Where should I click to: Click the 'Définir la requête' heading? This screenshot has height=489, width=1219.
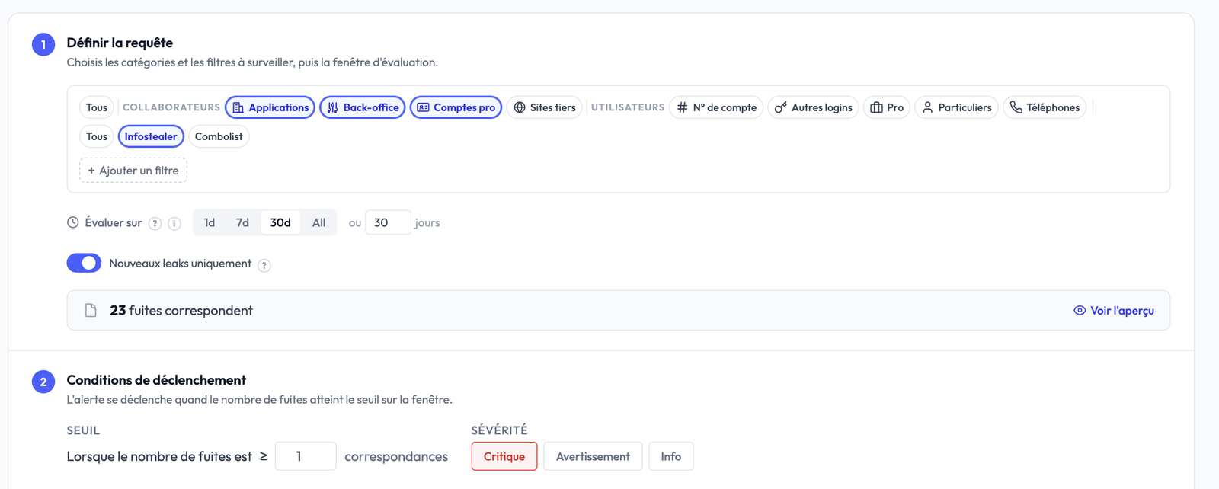pos(120,43)
